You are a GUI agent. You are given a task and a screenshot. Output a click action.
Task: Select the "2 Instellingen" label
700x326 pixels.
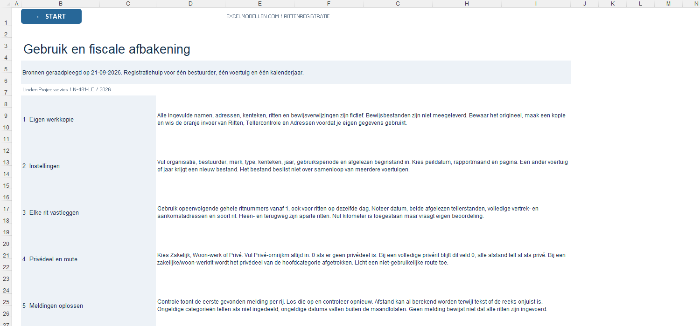click(41, 166)
